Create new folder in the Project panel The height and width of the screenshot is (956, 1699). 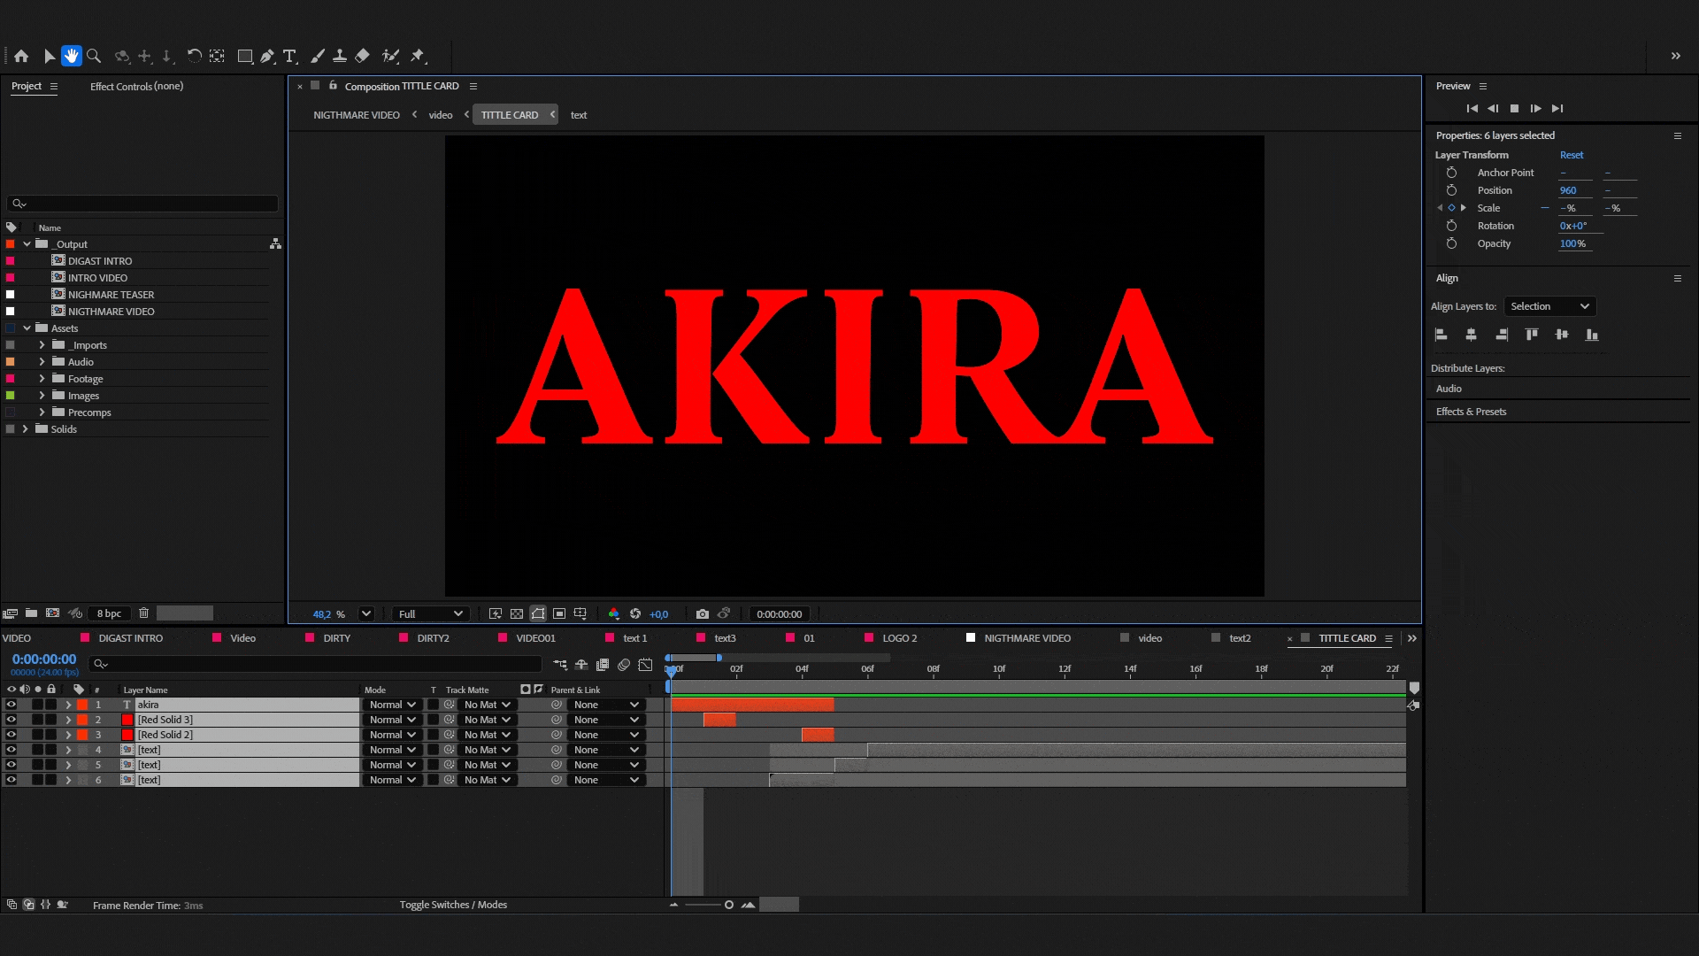coord(31,613)
